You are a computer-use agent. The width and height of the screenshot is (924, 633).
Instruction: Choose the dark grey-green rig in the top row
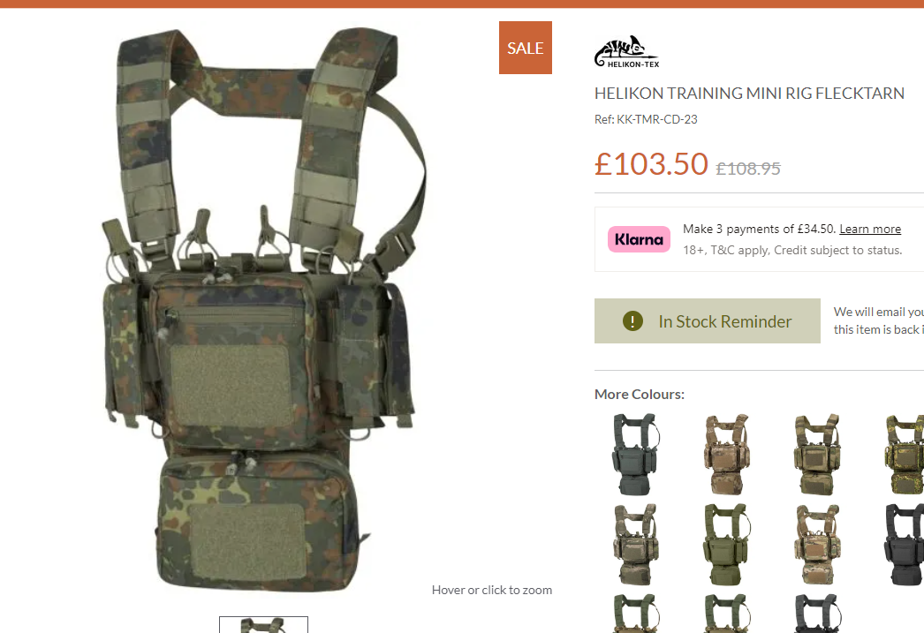pyautogui.click(x=635, y=454)
